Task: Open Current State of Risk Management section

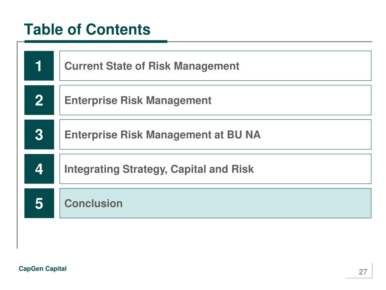Action: (215, 66)
